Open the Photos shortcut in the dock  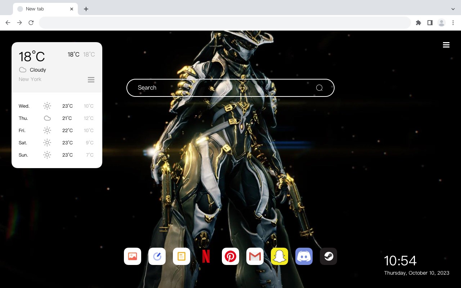click(x=133, y=256)
